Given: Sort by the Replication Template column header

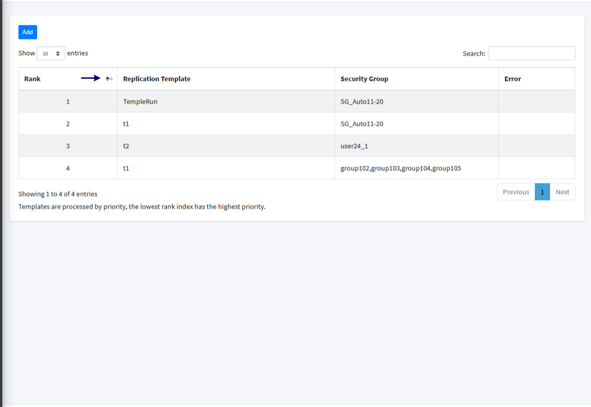Looking at the screenshot, I should [156, 79].
